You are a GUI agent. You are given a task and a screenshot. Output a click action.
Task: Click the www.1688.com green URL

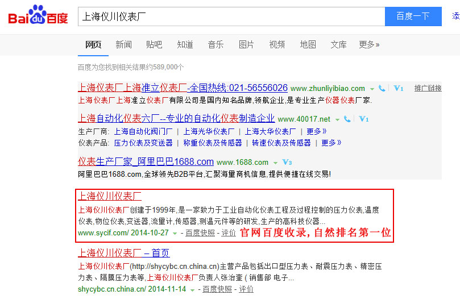coord(243,162)
